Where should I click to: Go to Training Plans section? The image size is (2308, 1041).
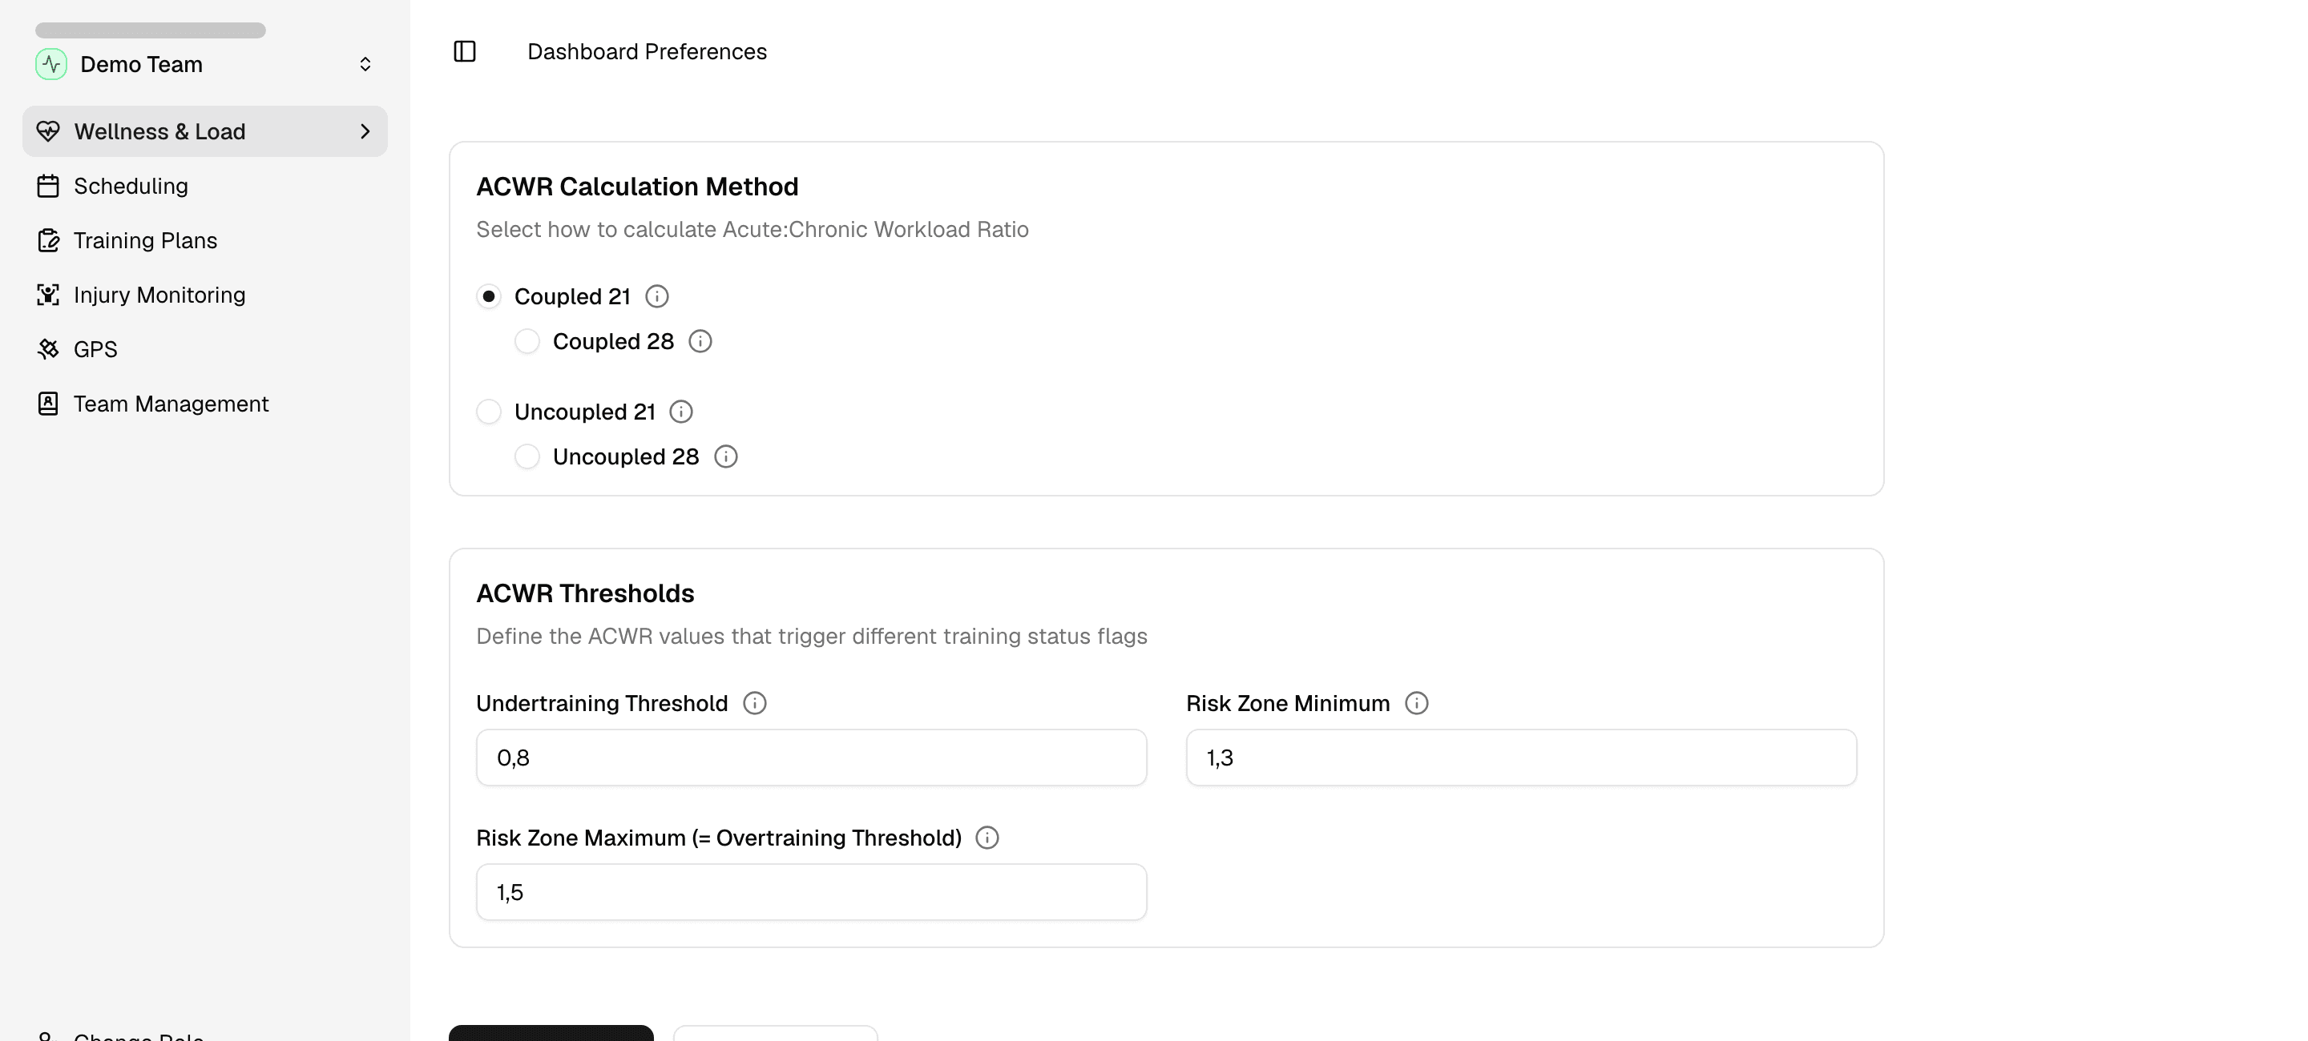tap(205, 241)
